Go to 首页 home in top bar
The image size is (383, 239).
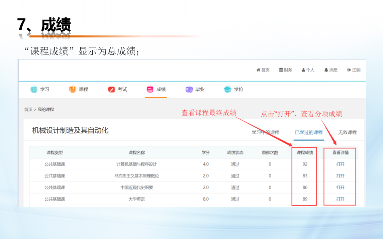[x=263, y=70]
